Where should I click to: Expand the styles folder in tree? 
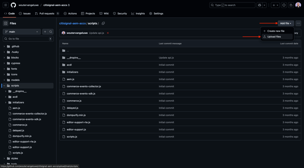tap(4, 159)
